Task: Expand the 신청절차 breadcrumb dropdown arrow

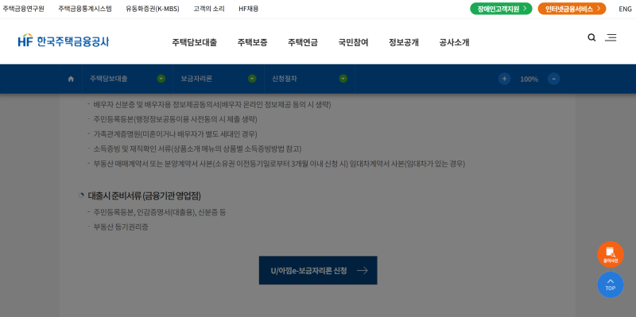Action: 343,79
